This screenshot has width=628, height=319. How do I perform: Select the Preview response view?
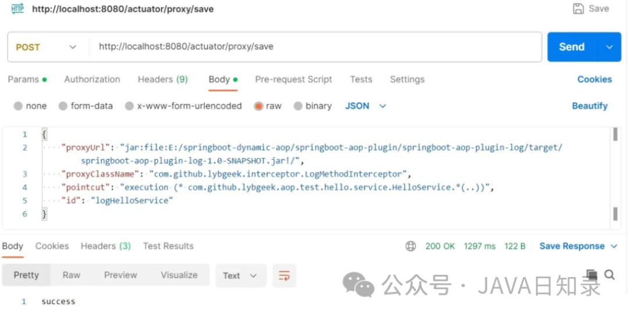tap(120, 275)
